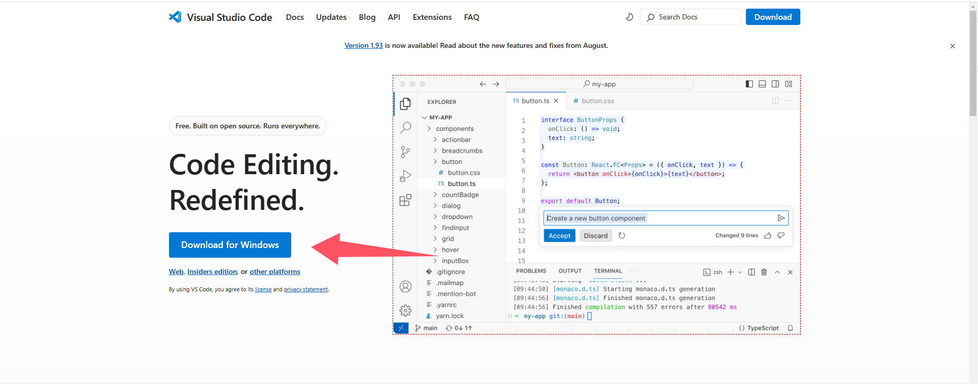
Task: Click the back arrow in editor title bar
Action: (483, 84)
